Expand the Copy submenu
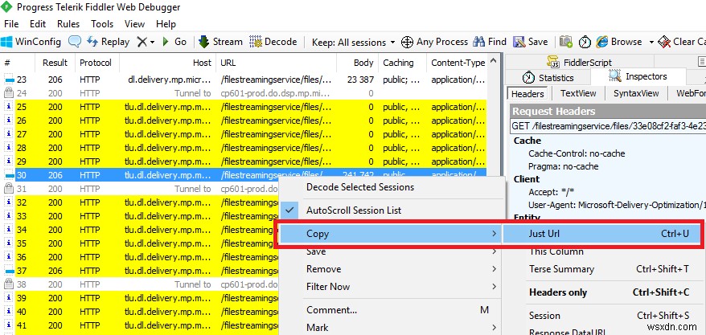This screenshot has width=706, height=335. coord(389,234)
